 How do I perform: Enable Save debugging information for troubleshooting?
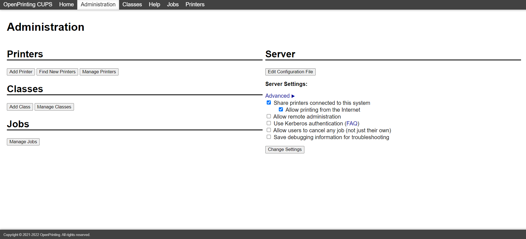[x=269, y=137]
